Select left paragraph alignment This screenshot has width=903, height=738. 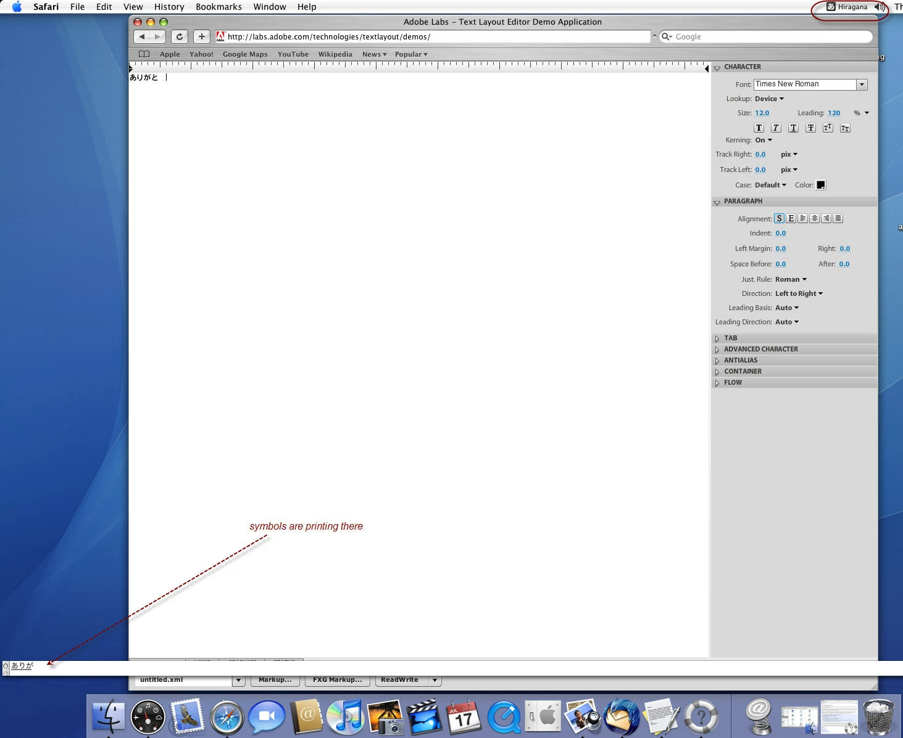tap(803, 219)
